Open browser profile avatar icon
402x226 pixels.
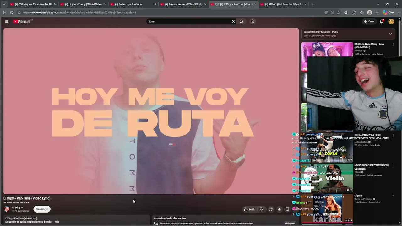tap(370, 13)
